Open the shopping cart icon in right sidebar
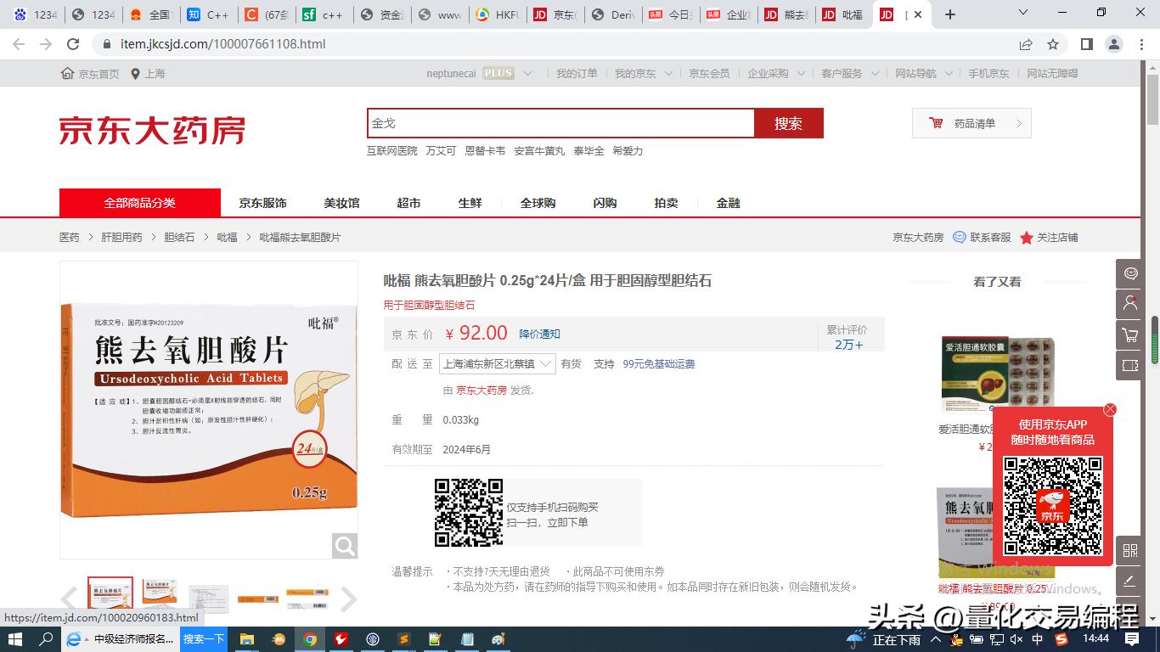This screenshot has width=1160, height=652. [1129, 334]
